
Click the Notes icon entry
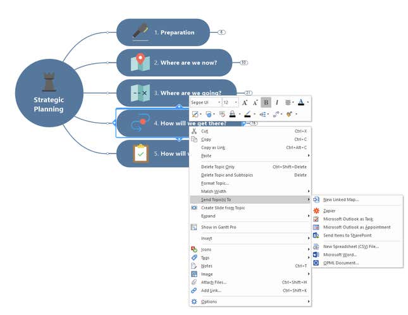194,266
